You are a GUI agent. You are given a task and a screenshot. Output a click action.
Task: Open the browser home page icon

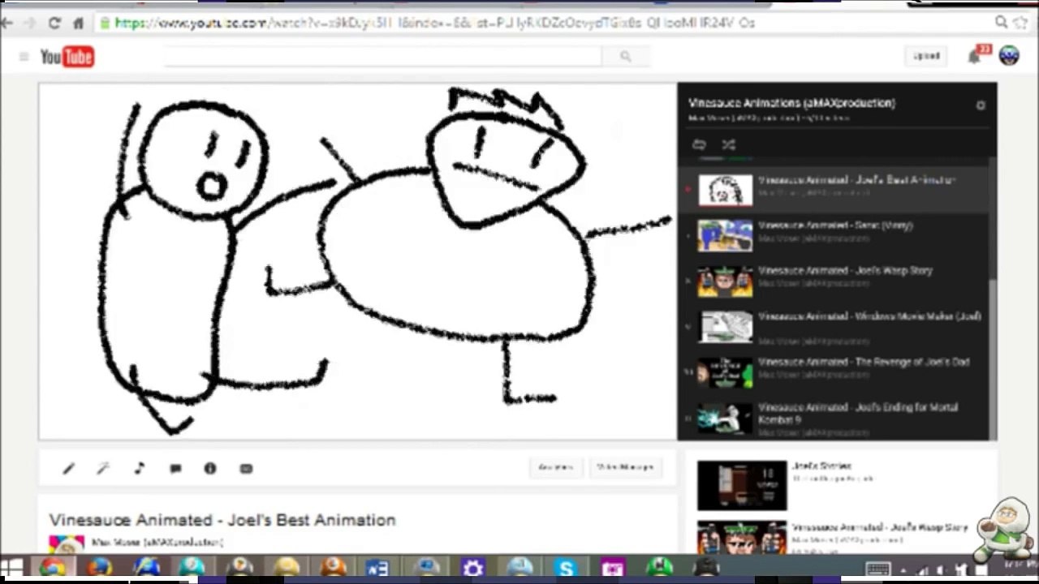[78, 24]
